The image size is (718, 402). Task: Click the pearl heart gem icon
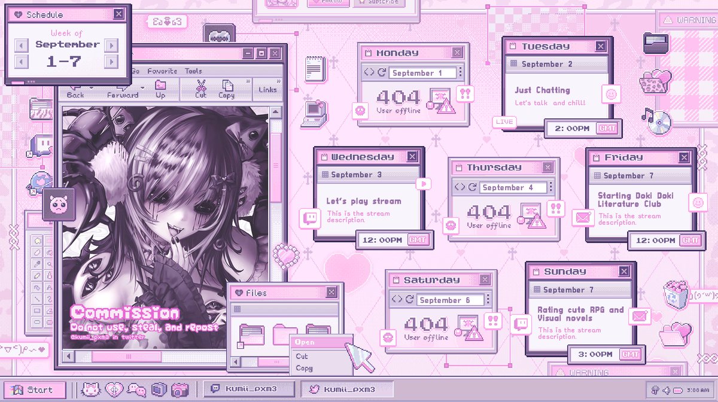click(285, 257)
